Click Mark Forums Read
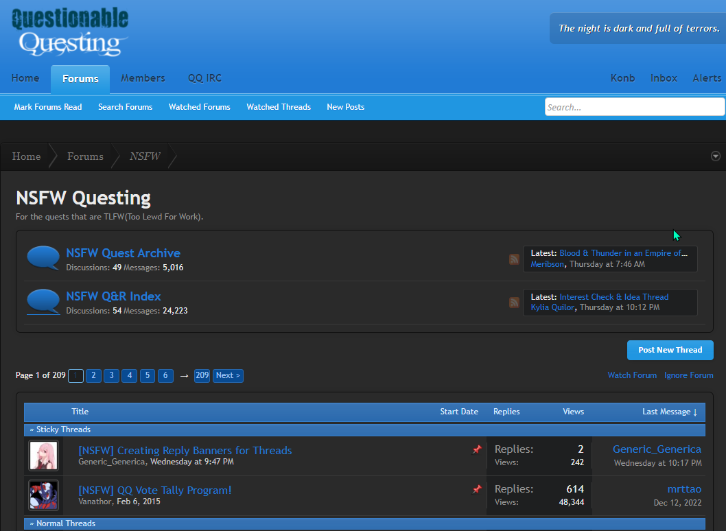 48,107
